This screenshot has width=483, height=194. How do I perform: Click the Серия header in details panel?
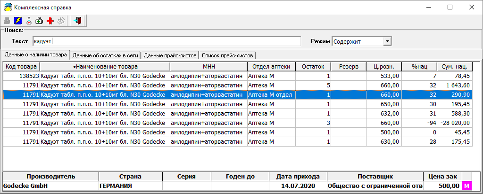pos(187,177)
